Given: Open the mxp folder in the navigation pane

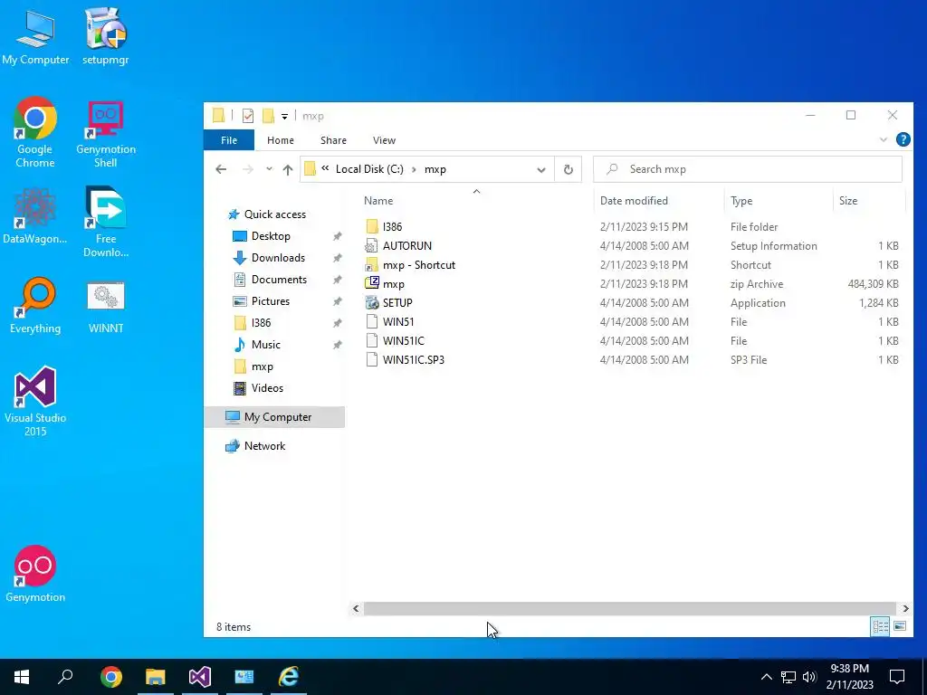Looking at the screenshot, I should [262, 367].
